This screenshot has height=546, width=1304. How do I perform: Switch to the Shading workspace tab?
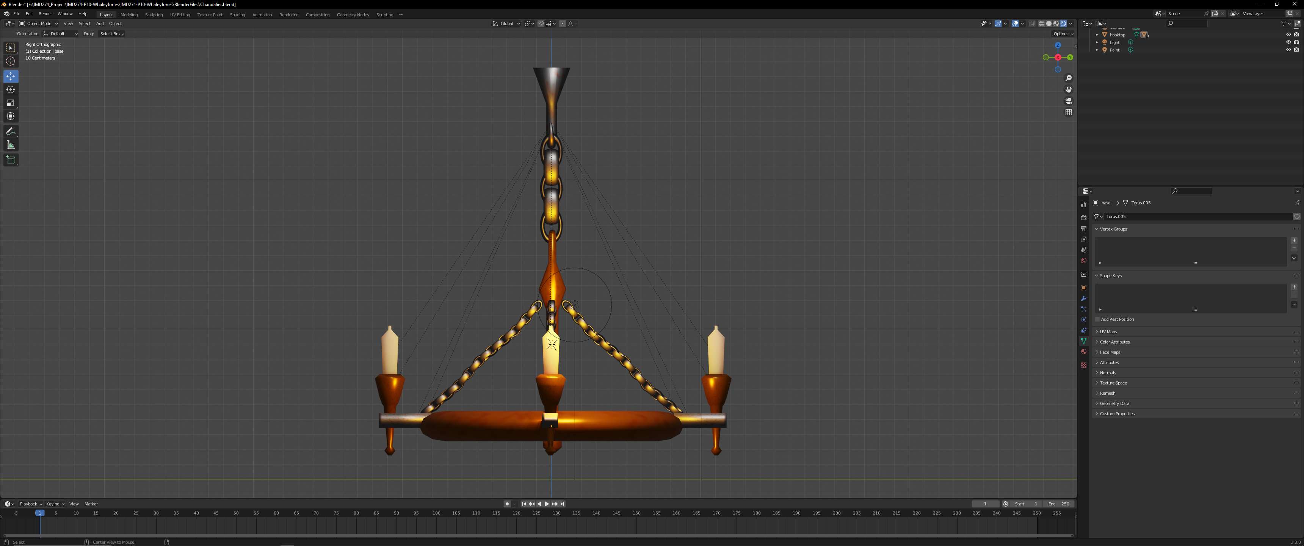(x=237, y=15)
